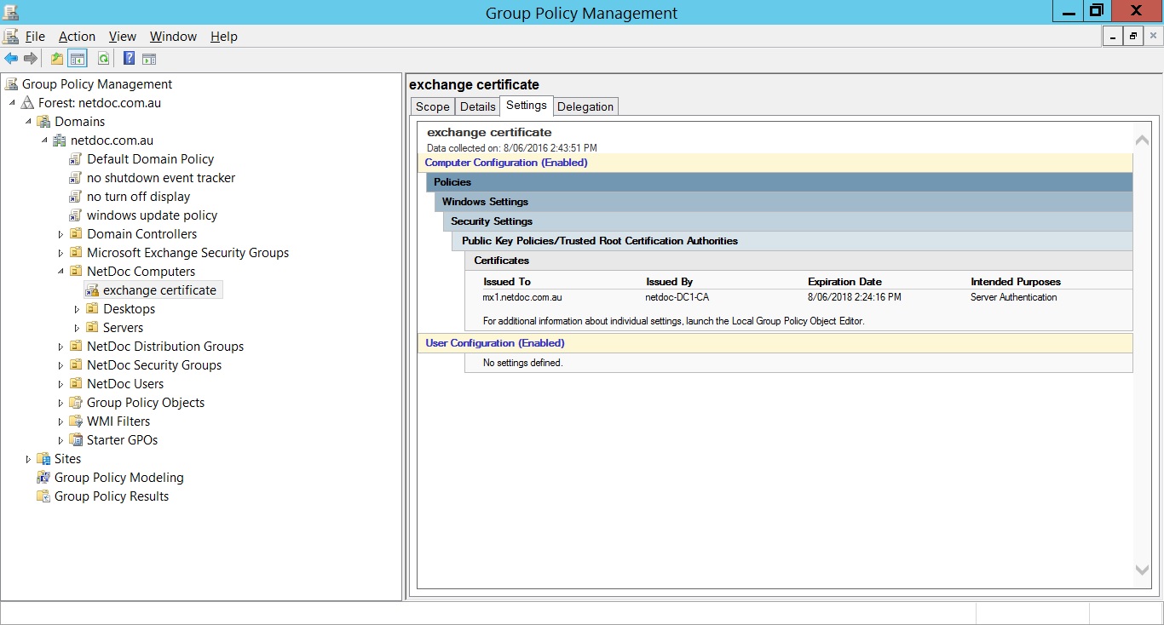Click the Starter GPOs icon
The width and height of the screenshot is (1164, 625).
(x=76, y=440)
